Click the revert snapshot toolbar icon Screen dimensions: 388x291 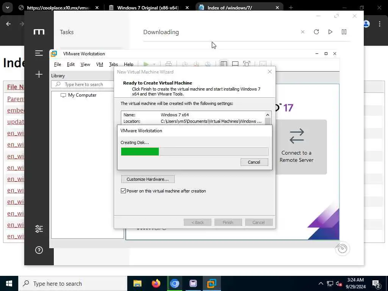tap(196, 64)
